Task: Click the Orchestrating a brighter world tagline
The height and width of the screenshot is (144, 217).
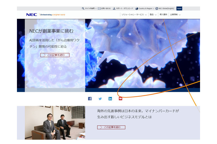Action: (x=52, y=15)
